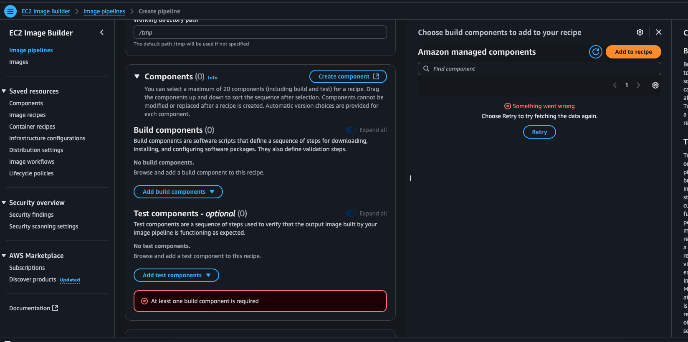
Task: Click the 'No test components.' text
Action: coord(162,246)
